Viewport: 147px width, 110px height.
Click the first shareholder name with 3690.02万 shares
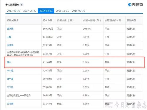(x=10, y=29)
